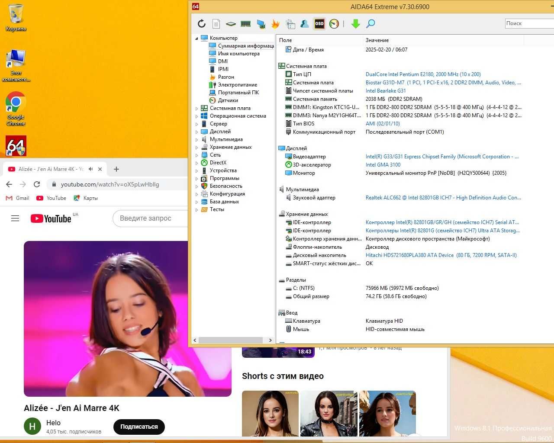Viewport: 554px width, 443px height.
Task: Click the Значение column header
Action: click(x=443, y=40)
